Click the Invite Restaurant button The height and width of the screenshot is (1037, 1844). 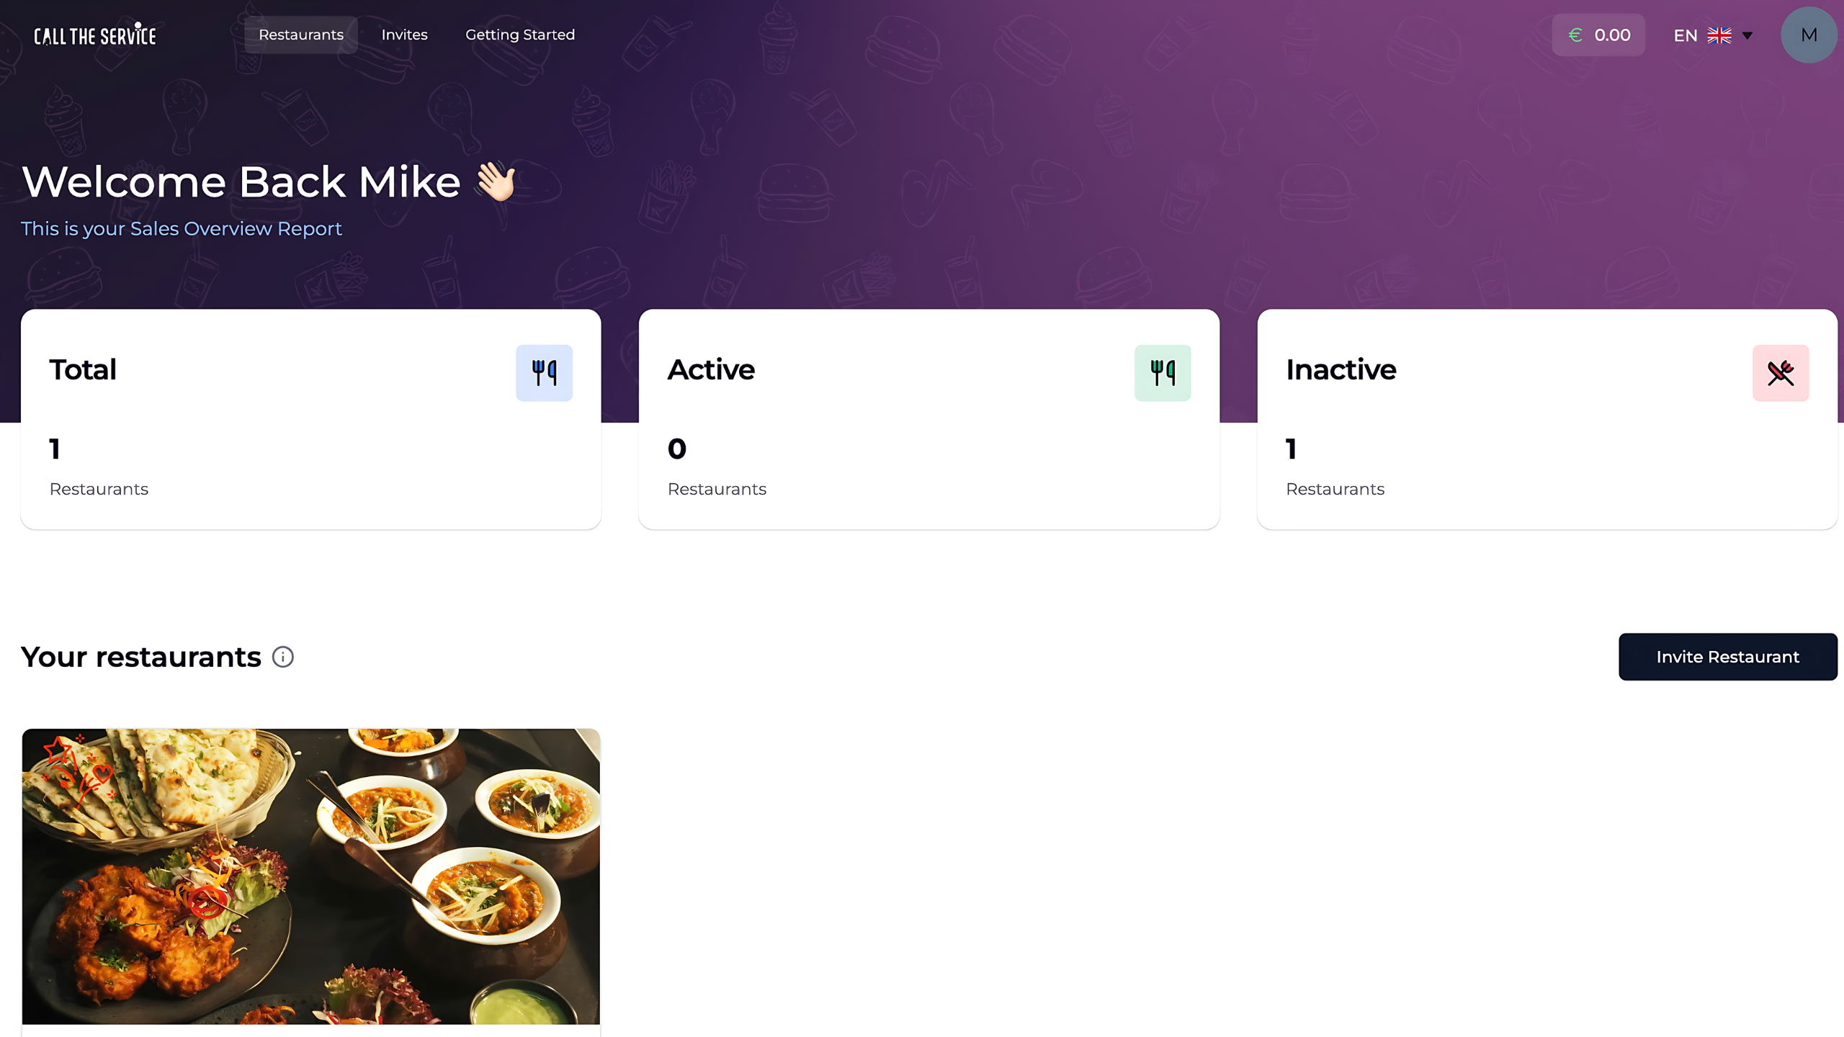click(x=1728, y=657)
